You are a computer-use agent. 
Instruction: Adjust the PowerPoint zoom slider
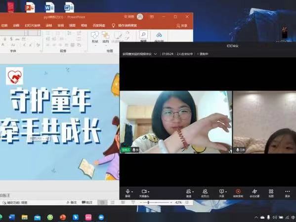click(x=148, y=203)
